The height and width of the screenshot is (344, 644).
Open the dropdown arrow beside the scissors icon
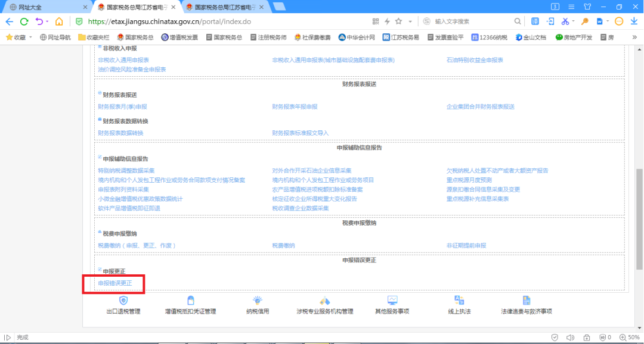click(x=574, y=21)
